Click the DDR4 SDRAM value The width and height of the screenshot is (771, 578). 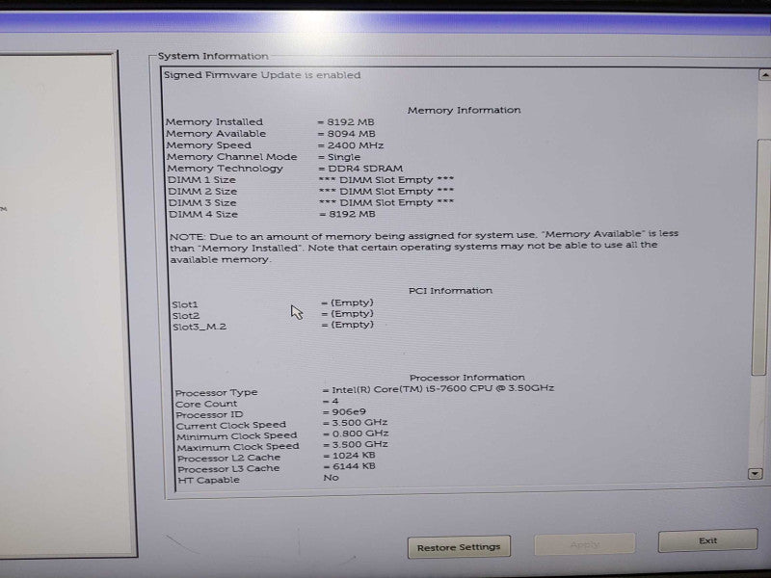(x=365, y=169)
